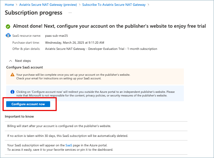Select resource name text paas-sub-mar25
The image size is (214, 158).
pos(56,36)
